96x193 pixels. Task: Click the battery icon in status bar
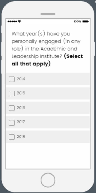point(86,21)
